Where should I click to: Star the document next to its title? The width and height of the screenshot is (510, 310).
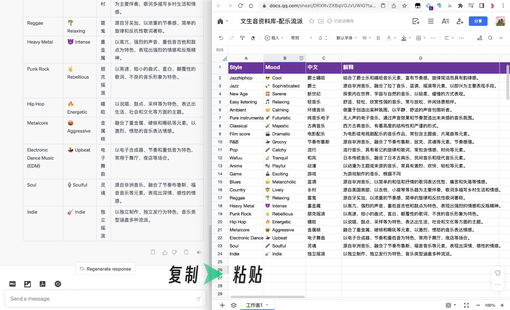pyautogui.click(x=312, y=21)
